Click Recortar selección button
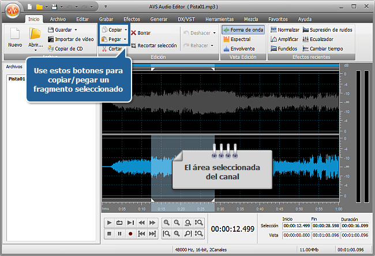Viewport: 375px width, 256px height. [153, 45]
